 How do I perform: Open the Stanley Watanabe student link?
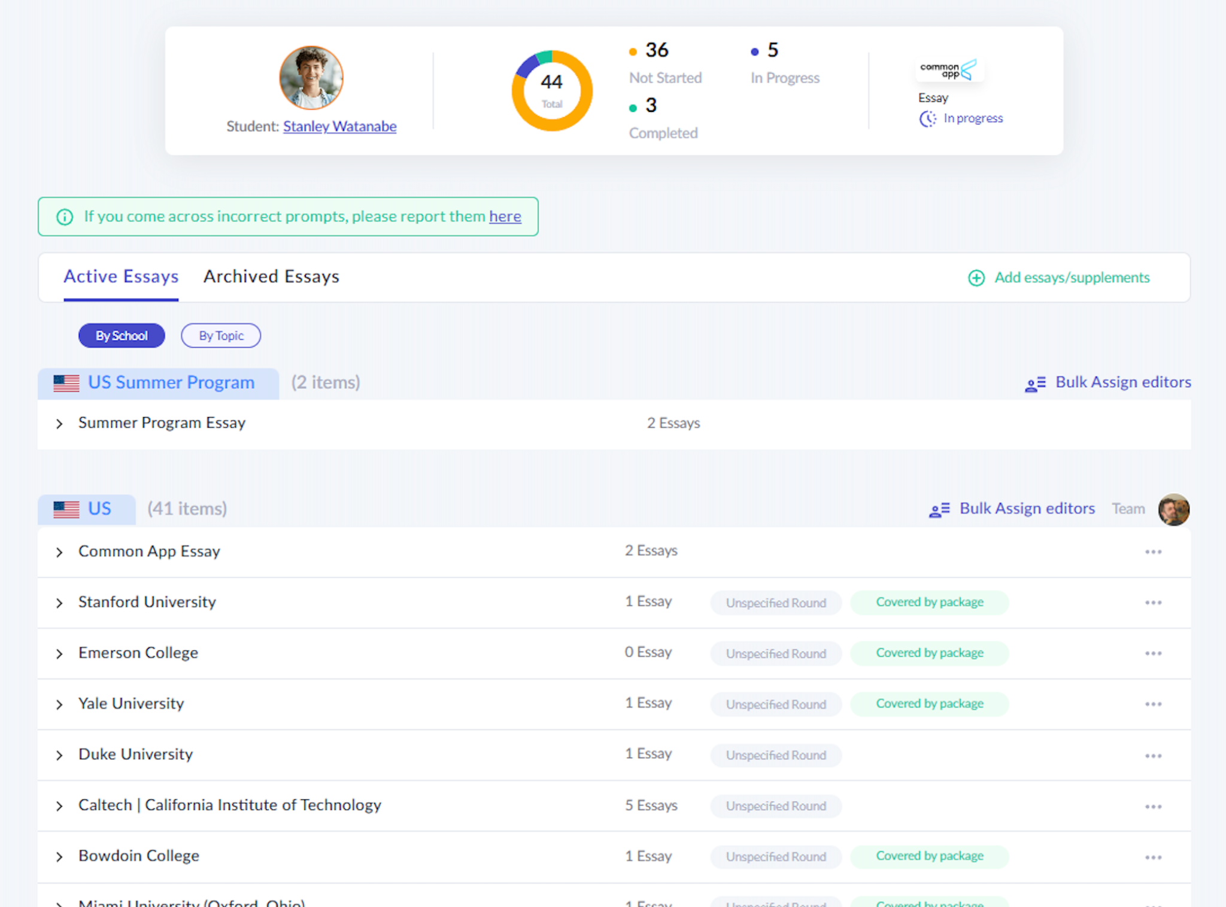(339, 126)
